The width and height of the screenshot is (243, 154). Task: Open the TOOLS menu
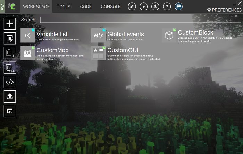click(x=64, y=7)
